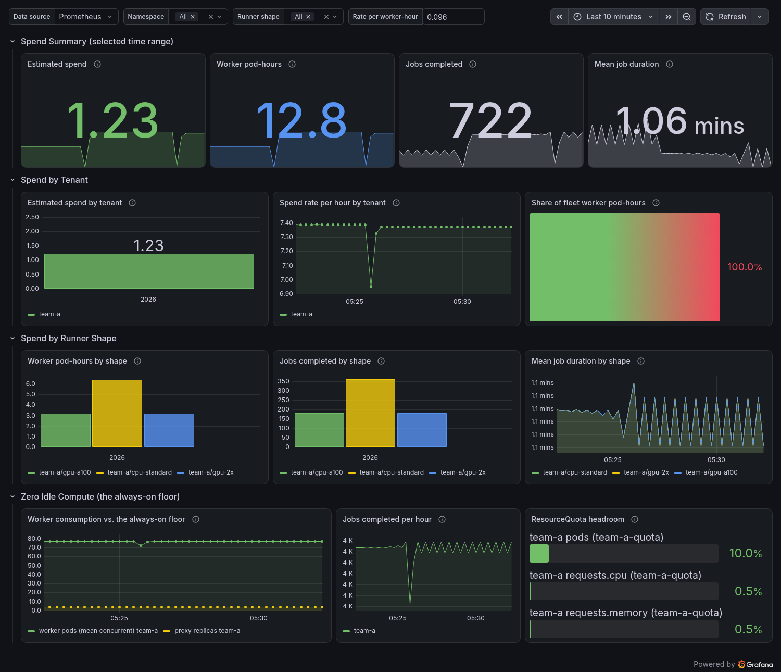View info for Share of fleet worker pod-hours
The image size is (781, 672).
click(x=656, y=203)
